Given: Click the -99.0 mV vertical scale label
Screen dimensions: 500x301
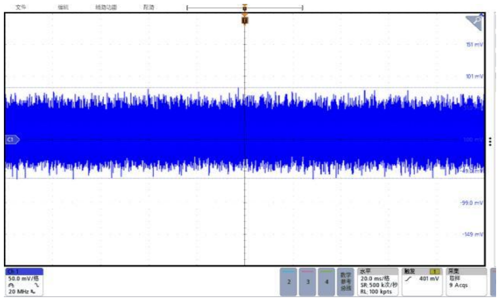Looking at the screenshot, I should pos(472,203).
